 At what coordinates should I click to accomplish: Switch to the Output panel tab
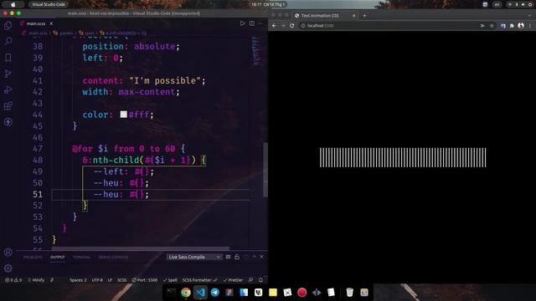tap(58, 257)
